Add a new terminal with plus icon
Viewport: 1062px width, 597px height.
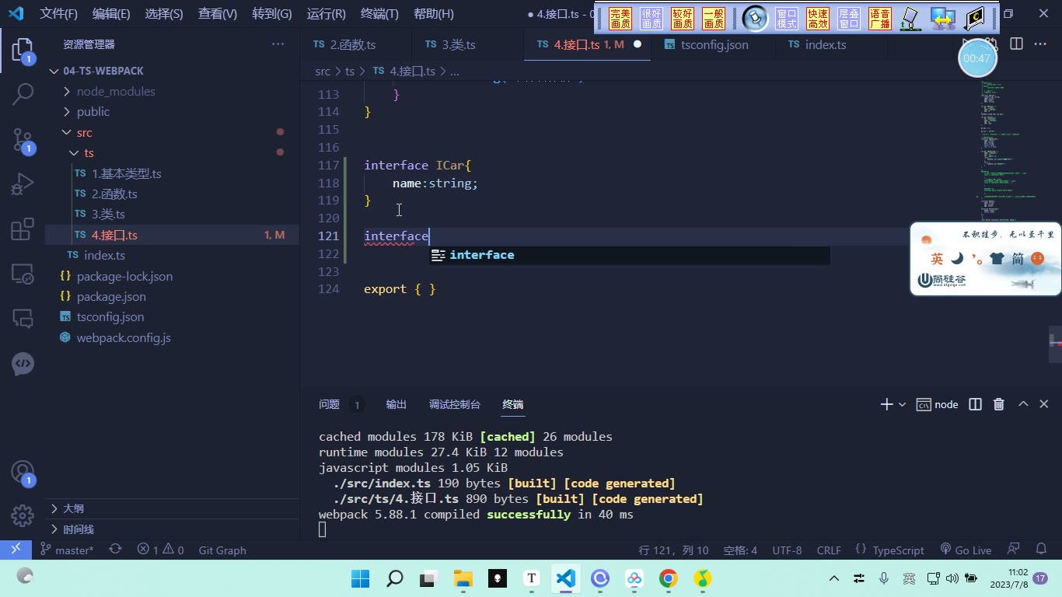click(x=886, y=404)
